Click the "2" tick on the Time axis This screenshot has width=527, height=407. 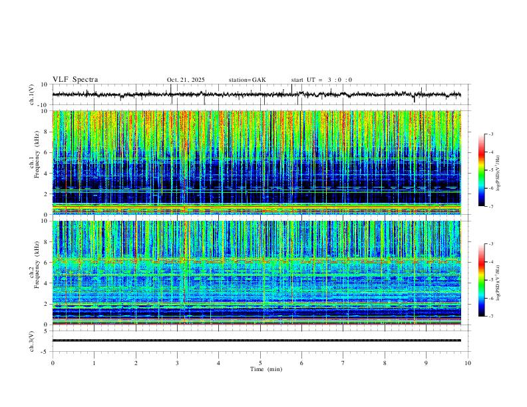pyautogui.click(x=136, y=363)
